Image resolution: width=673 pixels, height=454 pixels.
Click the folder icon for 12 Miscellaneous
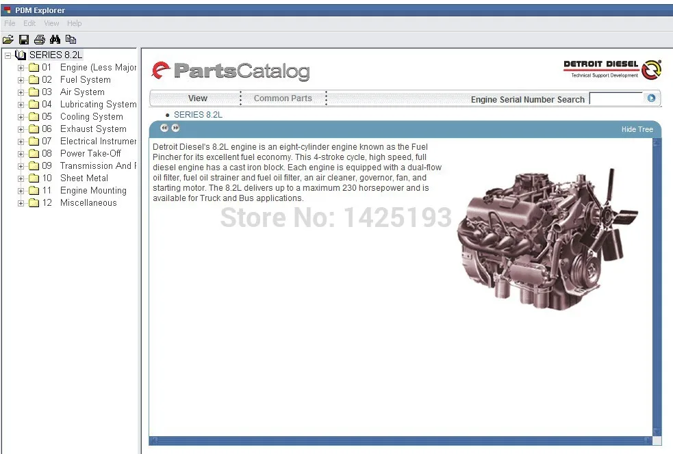pyautogui.click(x=34, y=203)
